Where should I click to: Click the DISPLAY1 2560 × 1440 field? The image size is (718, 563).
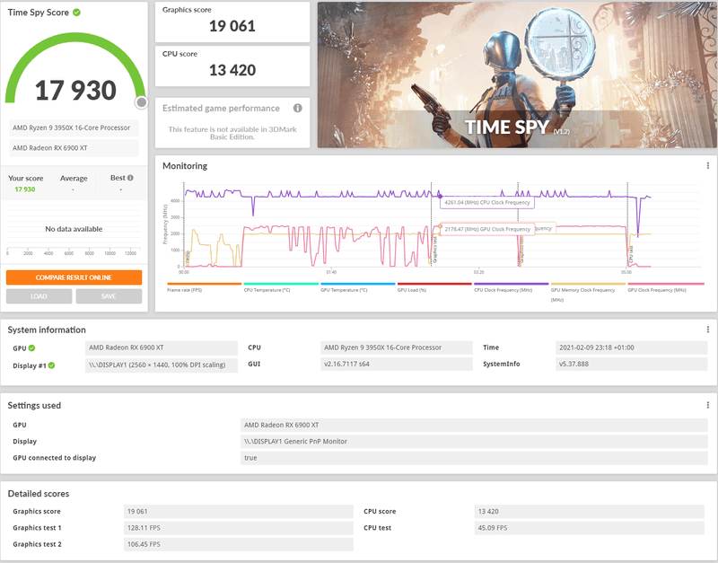coord(162,365)
